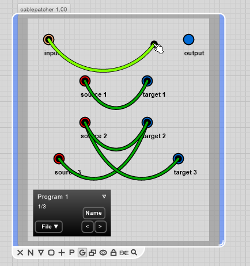Click the blue target 2 jack
250x266 pixels.
(147, 122)
